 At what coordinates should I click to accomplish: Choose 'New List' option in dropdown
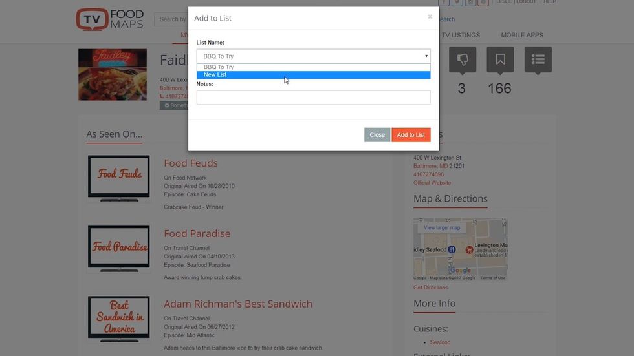tap(313, 75)
